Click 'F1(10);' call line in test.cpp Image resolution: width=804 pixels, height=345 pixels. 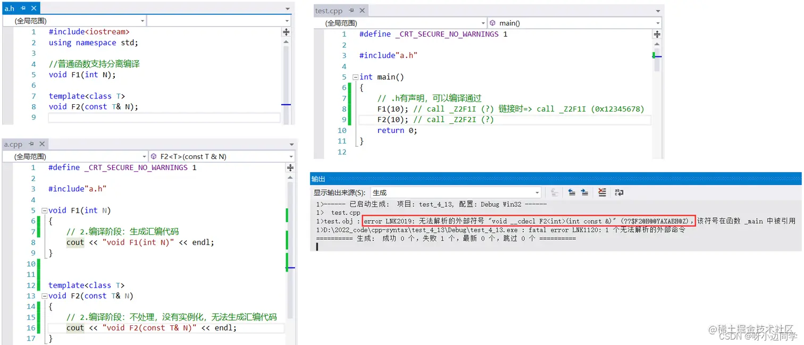coord(392,109)
